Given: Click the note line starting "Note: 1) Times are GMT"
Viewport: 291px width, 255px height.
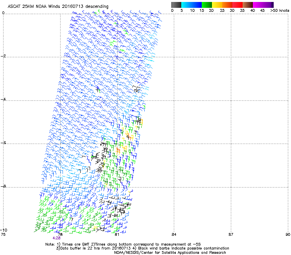Looking at the screenshot, I should coord(123,244).
